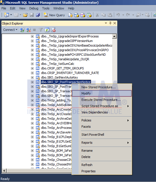Viewport: 156px width, 182px height.
Task: Click the Undo arrow icon
Action: tap(118, 15)
